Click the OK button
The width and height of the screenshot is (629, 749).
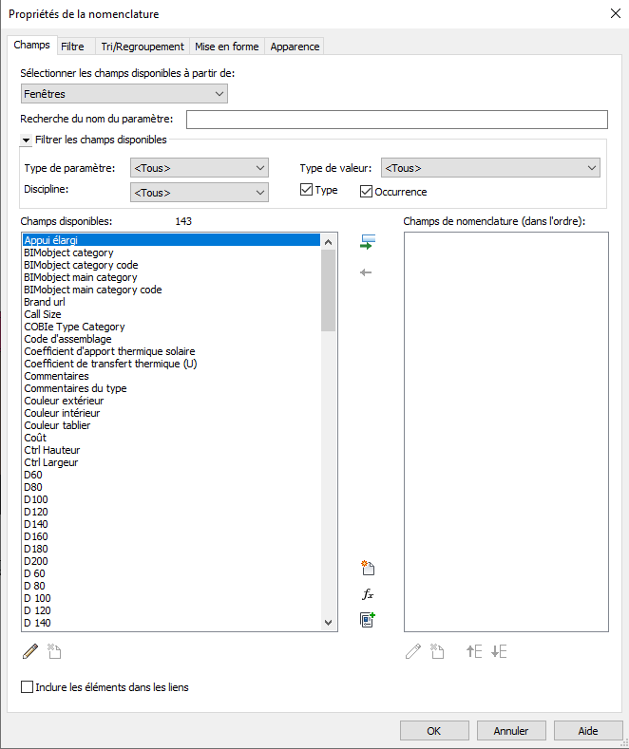[x=433, y=731]
